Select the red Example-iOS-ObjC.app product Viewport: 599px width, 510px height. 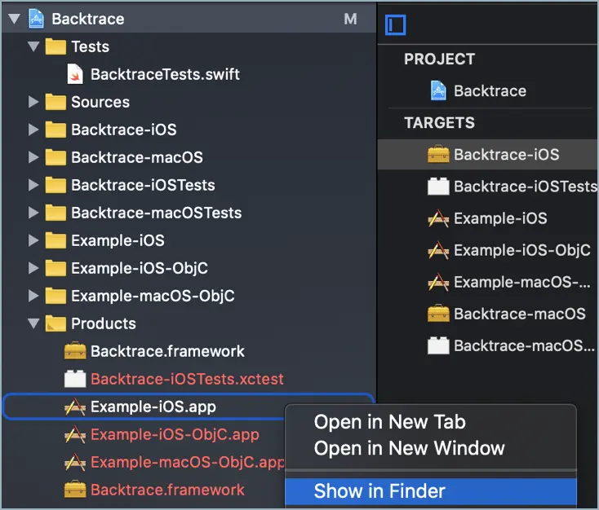pyautogui.click(x=174, y=434)
